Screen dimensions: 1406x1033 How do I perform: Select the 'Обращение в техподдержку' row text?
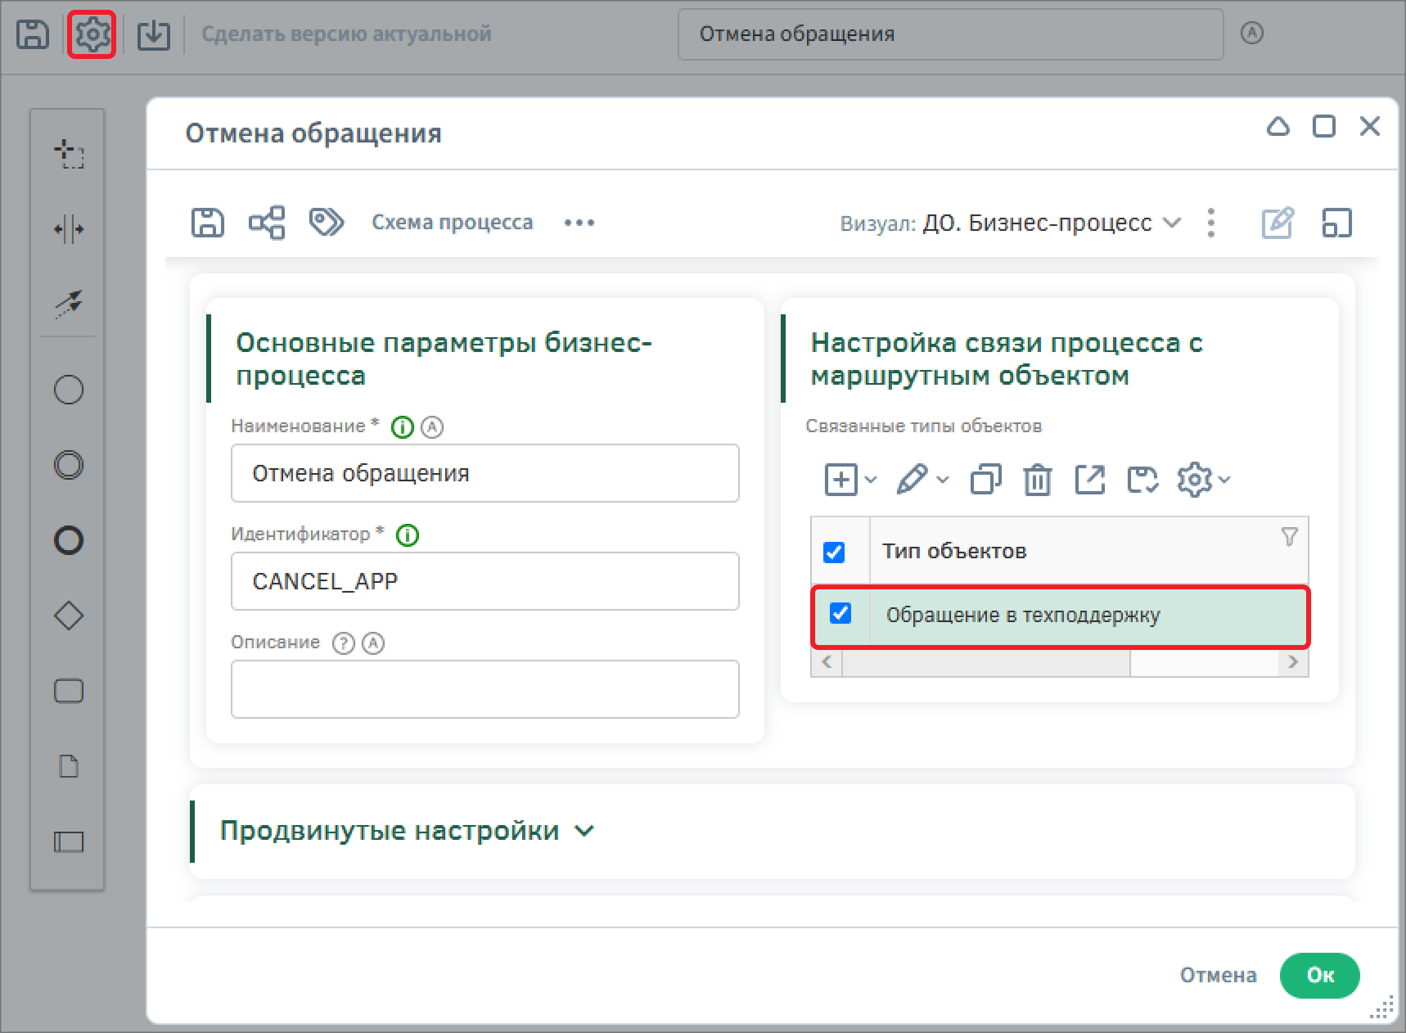click(x=1023, y=615)
